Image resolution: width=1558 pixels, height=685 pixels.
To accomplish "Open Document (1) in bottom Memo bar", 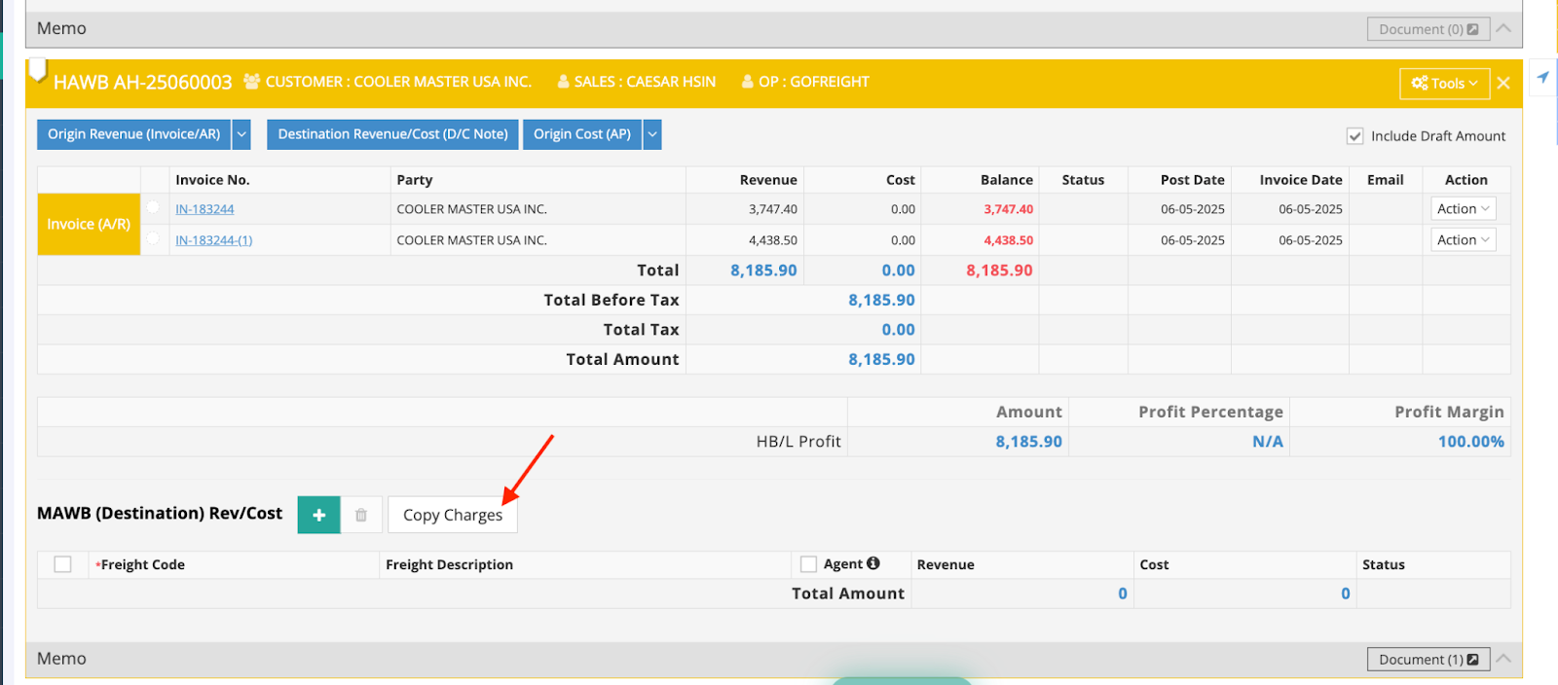I will (x=1428, y=659).
